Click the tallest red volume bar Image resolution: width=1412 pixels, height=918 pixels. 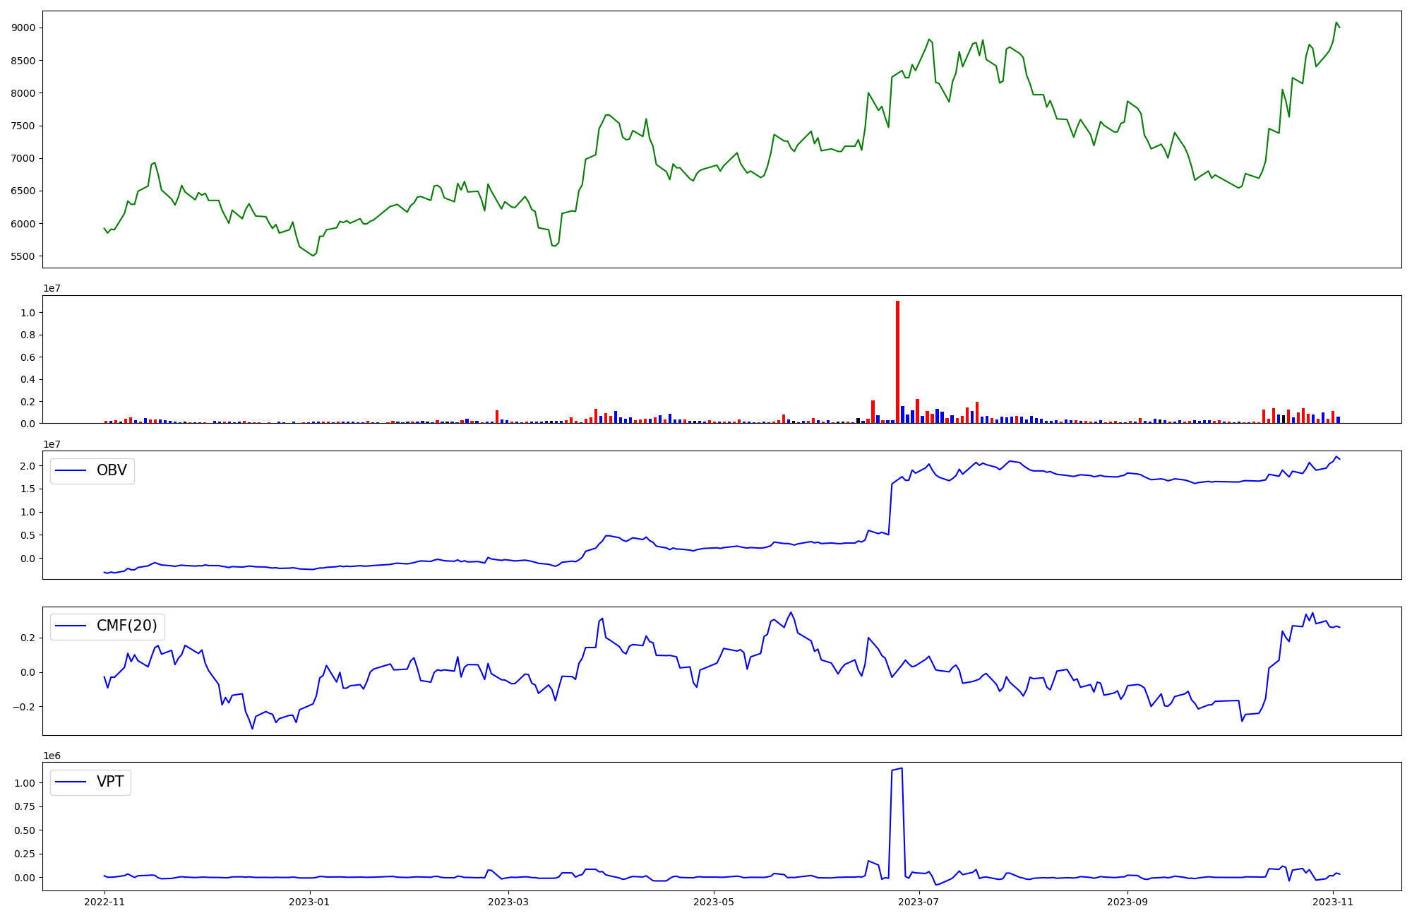(897, 362)
